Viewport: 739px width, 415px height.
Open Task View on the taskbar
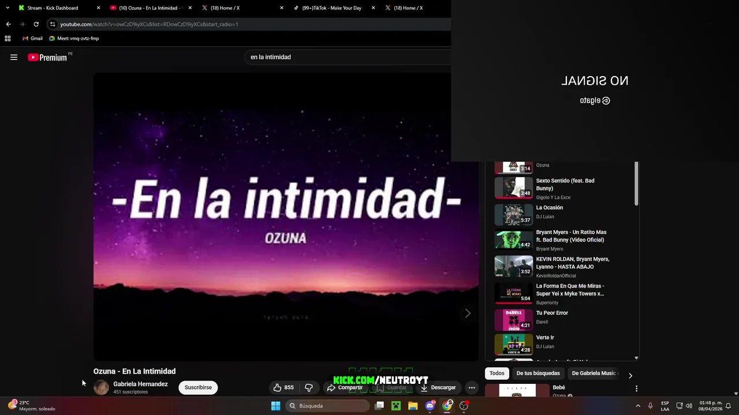379,406
